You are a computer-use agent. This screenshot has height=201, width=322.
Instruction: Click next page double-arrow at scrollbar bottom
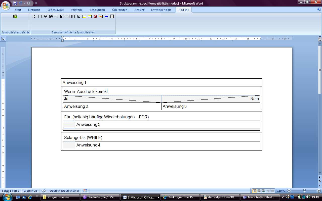click(x=320, y=185)
